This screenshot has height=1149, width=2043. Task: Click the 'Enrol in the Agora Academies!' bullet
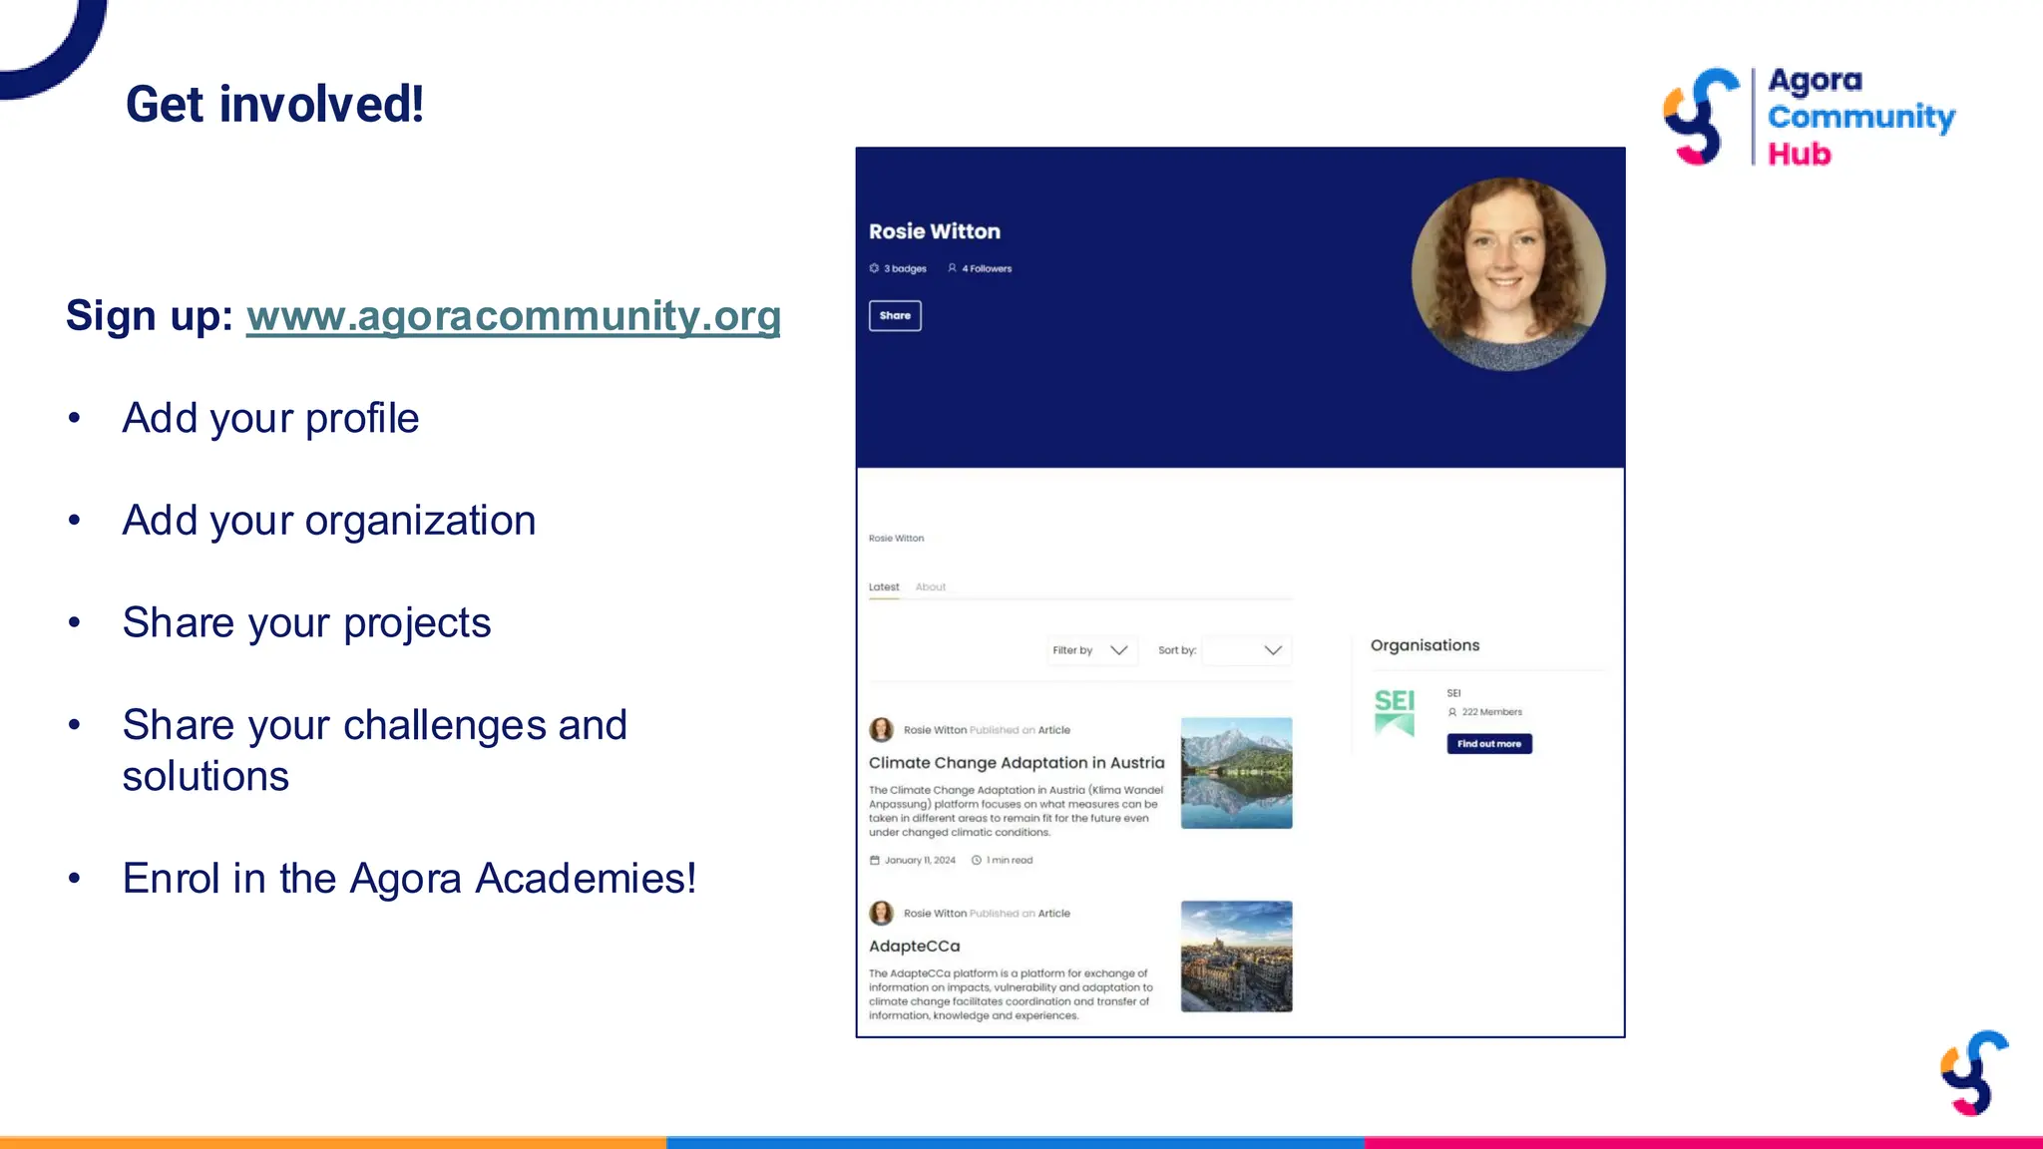click(x=409, y=879)
